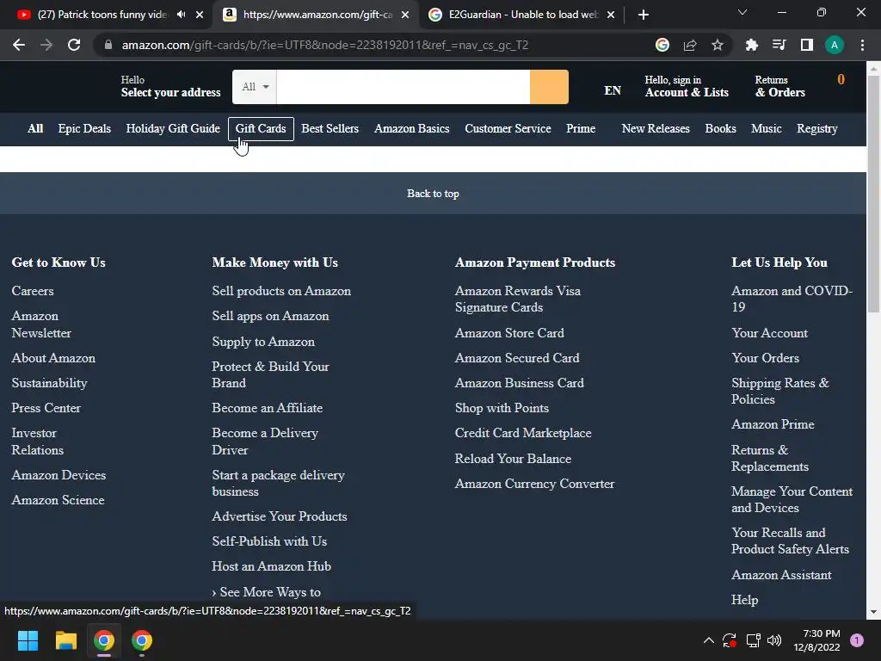Click the second Chrome taskbar icon
Viewport: 881px width, 661px height.
click(x=142, y=640)
